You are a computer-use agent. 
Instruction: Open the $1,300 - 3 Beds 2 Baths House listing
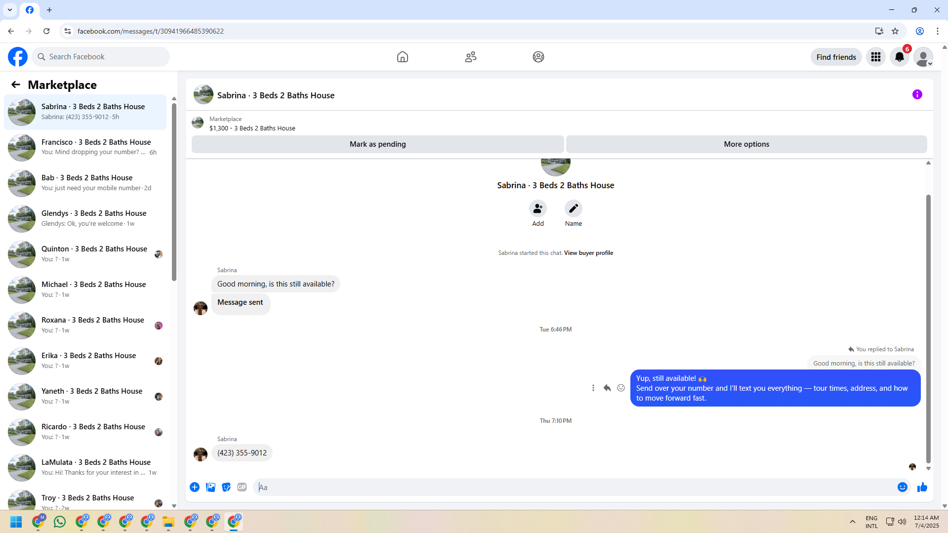[x=252, y=128]
